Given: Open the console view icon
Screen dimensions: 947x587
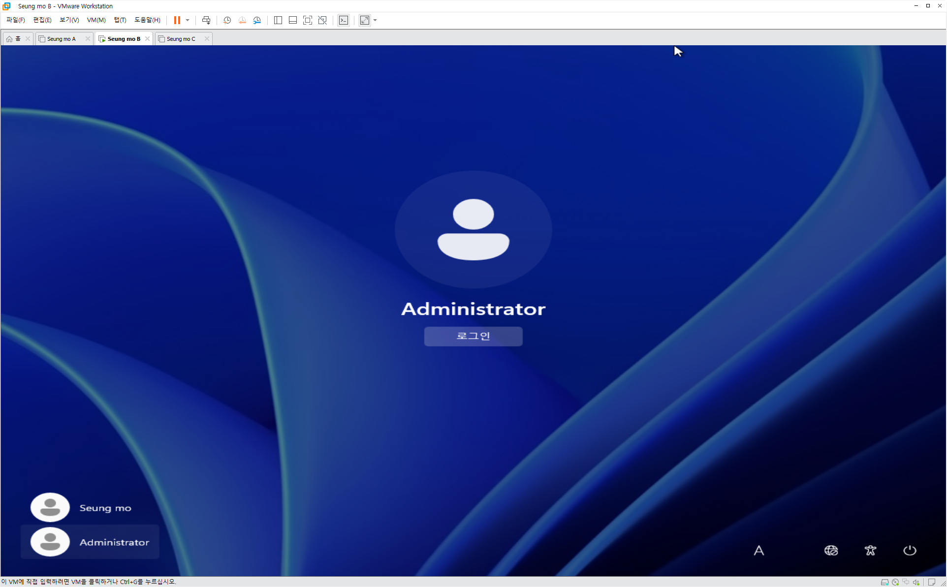Looking at the screenshot, I should click(x=344, y=20).
